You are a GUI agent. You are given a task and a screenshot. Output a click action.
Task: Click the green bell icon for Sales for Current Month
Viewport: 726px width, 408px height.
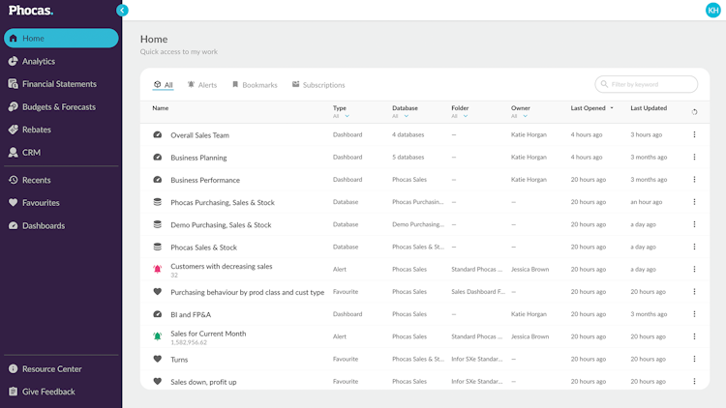158,336
